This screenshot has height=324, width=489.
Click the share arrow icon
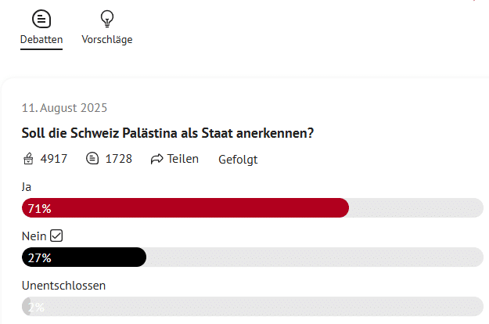[x=156, y=159]
